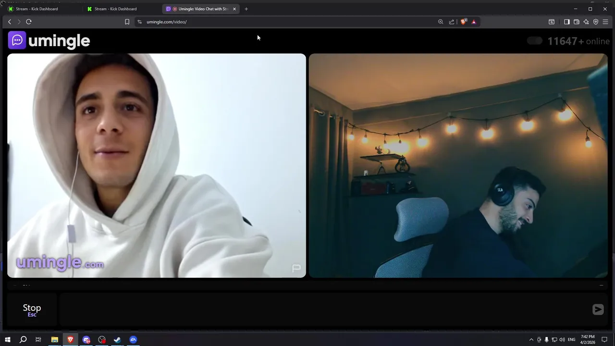
Task: Open File Explorer from taskbar
Action: tap(55, 340)
